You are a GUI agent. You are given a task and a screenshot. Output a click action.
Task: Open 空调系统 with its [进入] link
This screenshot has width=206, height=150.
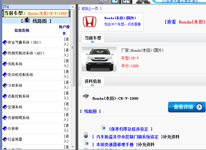tap(66, 106)
